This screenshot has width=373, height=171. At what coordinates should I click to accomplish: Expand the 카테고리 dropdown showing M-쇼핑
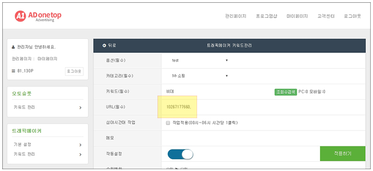coord(199,76)
